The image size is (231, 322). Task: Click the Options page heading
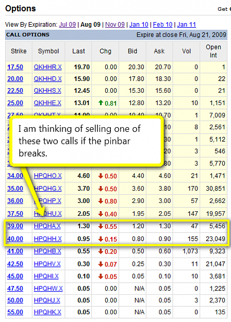(21, 9)
